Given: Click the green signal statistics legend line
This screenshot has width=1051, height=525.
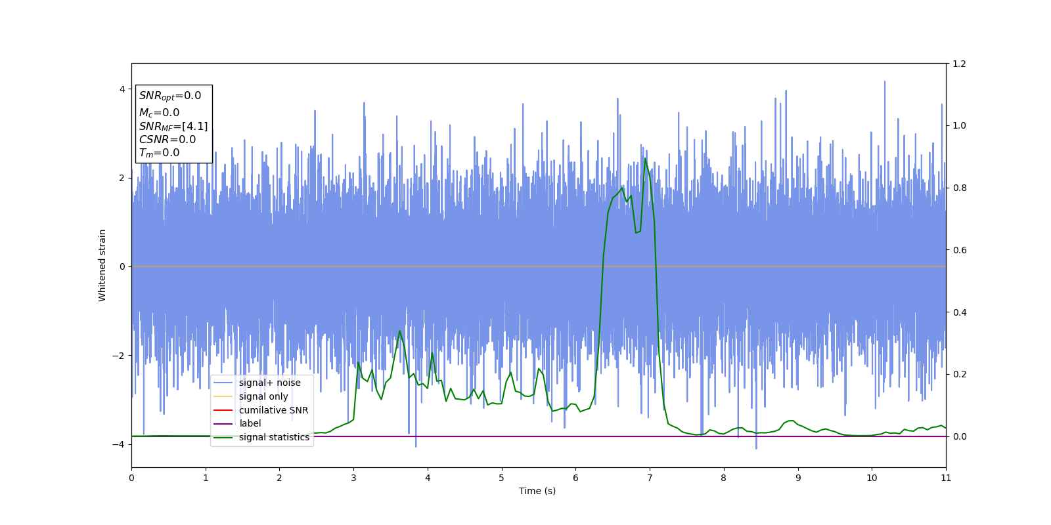Looking at the screenshot, I should [x=223, y=437].
